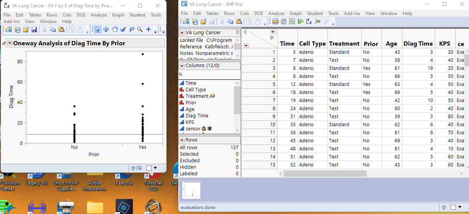Select Cell Type column header
469x214 pixels.
pos(312,44)
